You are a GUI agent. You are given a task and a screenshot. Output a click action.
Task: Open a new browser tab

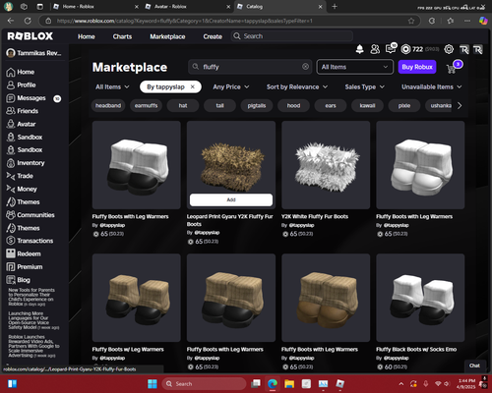pos(335,7)
